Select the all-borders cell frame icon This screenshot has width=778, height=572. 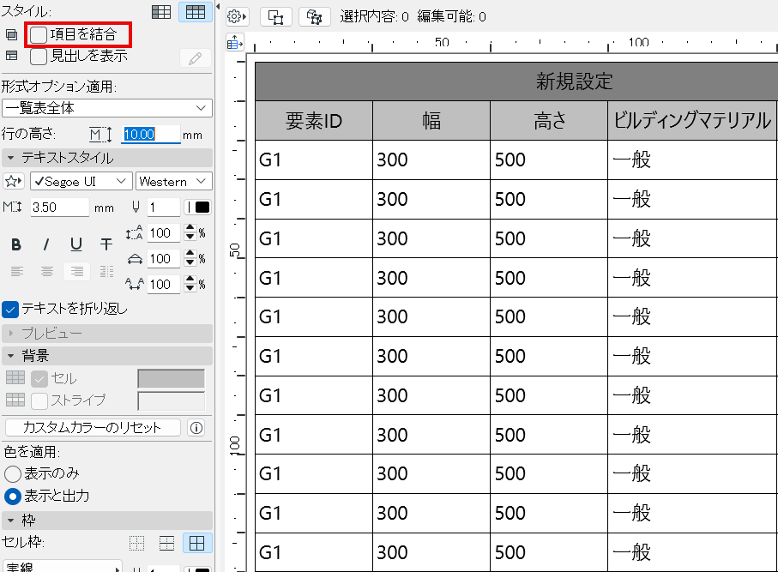[x=197, y=543]
